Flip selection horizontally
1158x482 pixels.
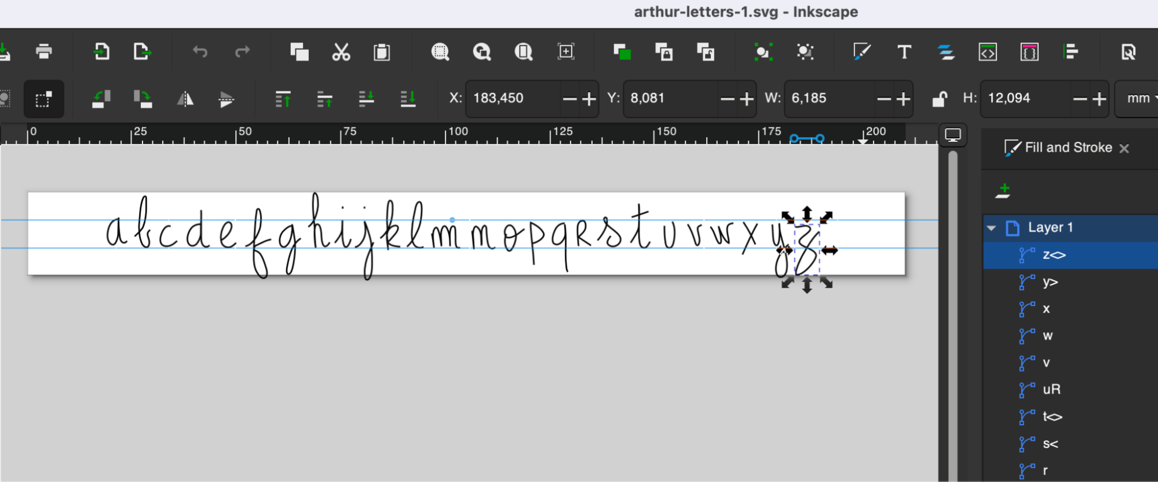click(x=185, y=100)
